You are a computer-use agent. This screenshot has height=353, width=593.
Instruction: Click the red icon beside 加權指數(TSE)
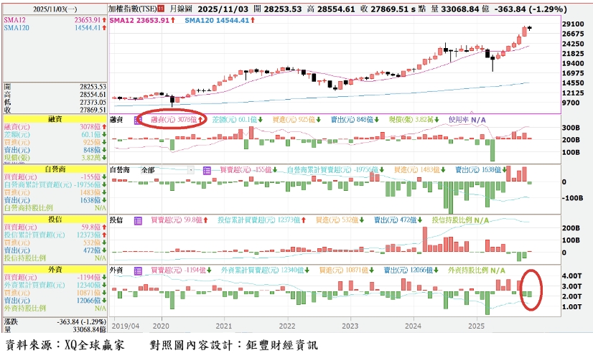click(162, 9)
